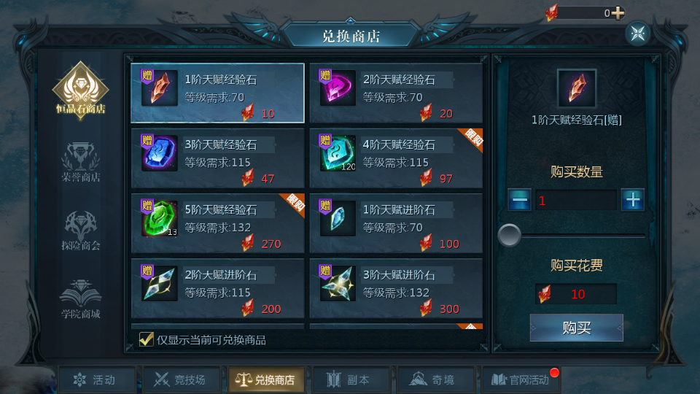
Task: Switch to the 竞技场 bottom tab
Action: pos(182,380)
